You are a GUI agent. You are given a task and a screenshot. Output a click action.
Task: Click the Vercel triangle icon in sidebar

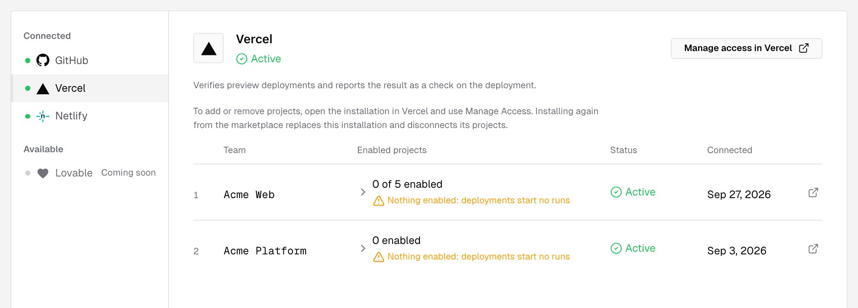pyautogui.click(x=43, y=89)
